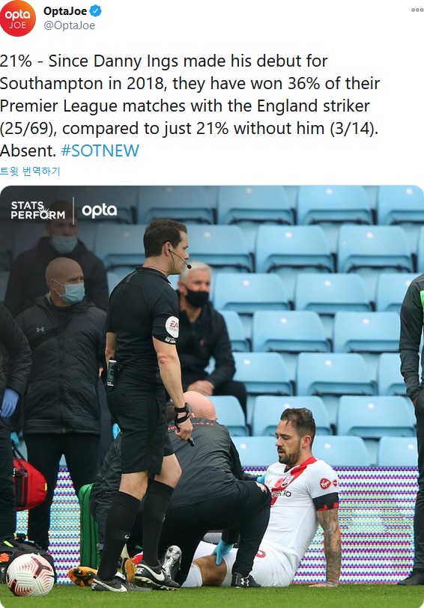Click the Stats Perform logo on photo

click(37, 210)
